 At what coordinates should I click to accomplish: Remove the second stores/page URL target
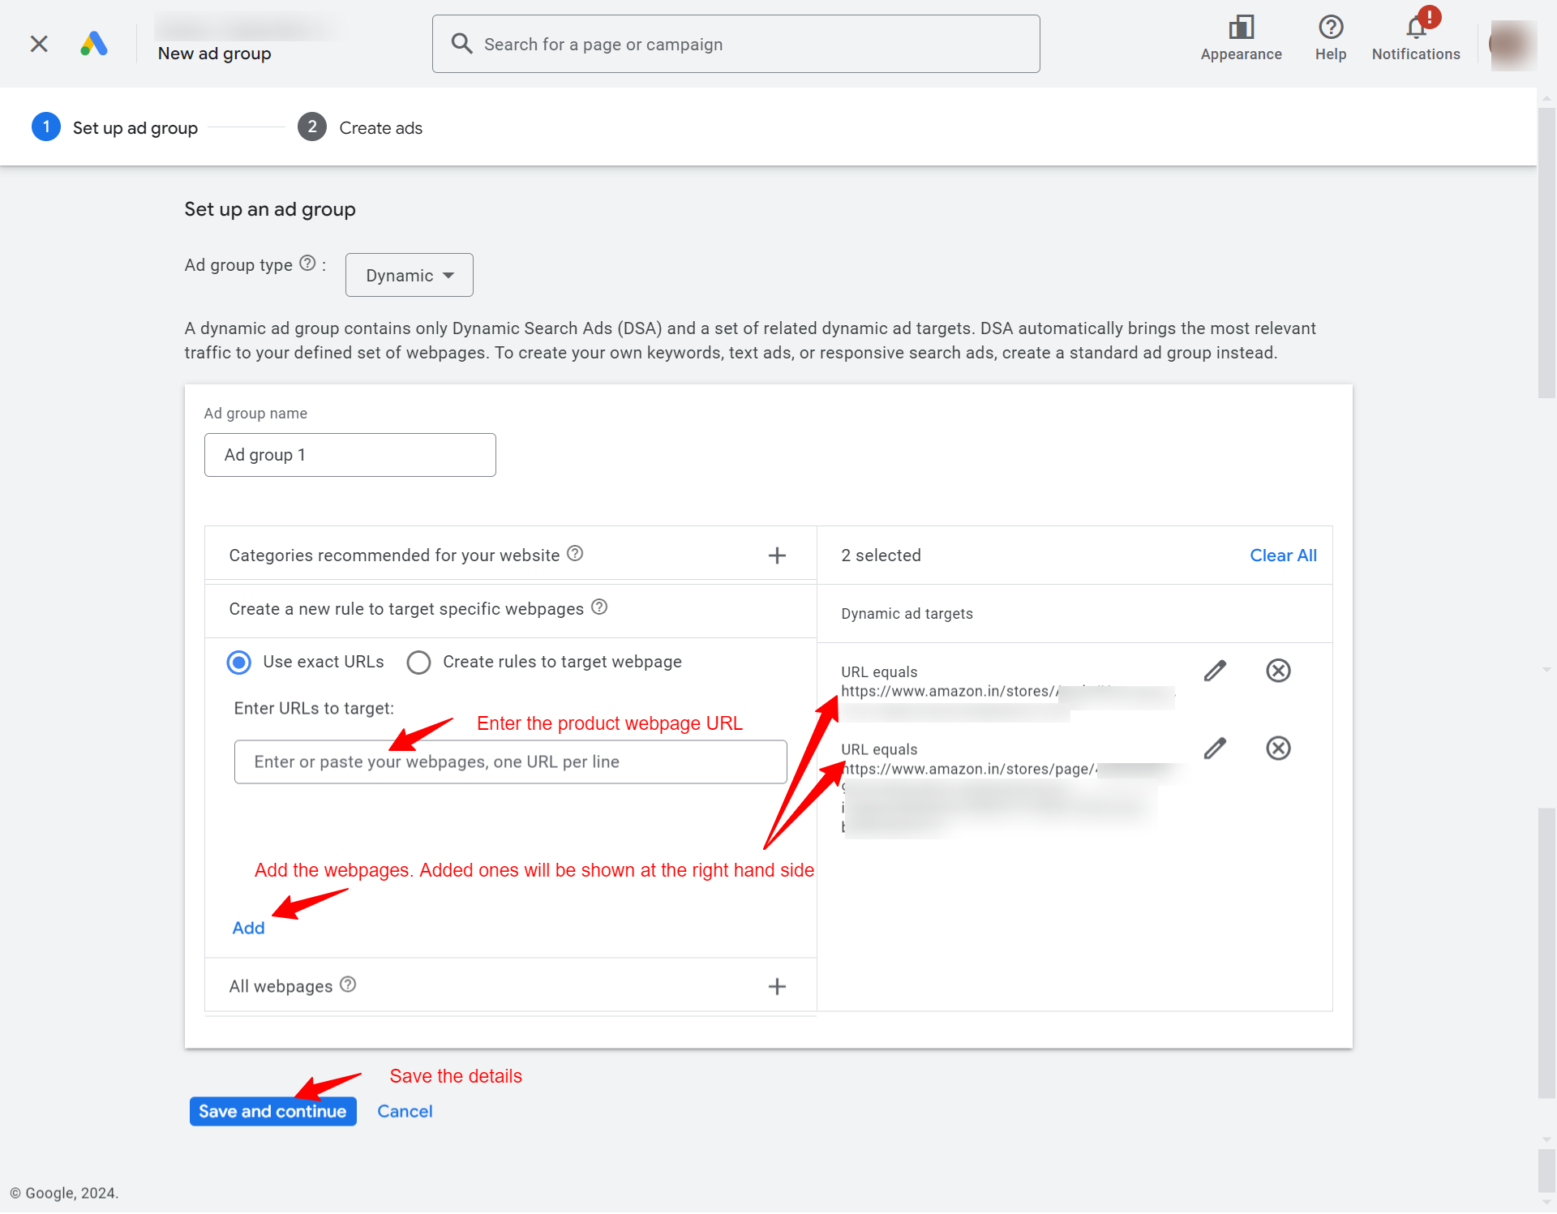[x=1278, y=748]
